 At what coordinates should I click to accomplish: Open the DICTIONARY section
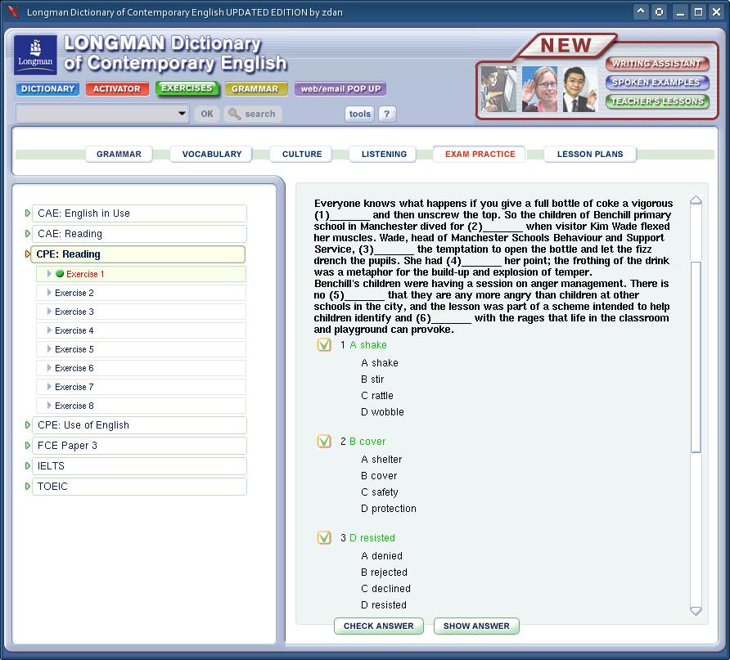pos(48,89)
